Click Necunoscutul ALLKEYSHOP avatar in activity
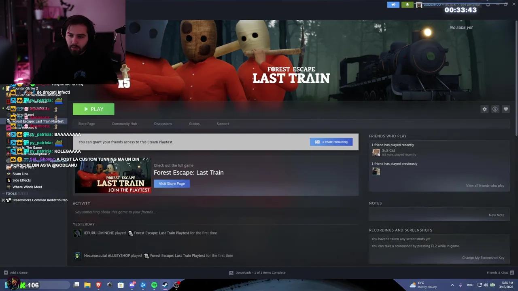Image resolution: width=518 pixels, height=291 pixels. [77, 255]
